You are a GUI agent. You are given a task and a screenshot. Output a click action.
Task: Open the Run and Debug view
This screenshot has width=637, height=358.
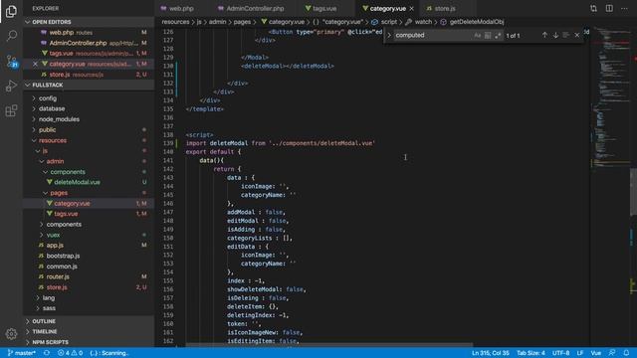[11, 86]
